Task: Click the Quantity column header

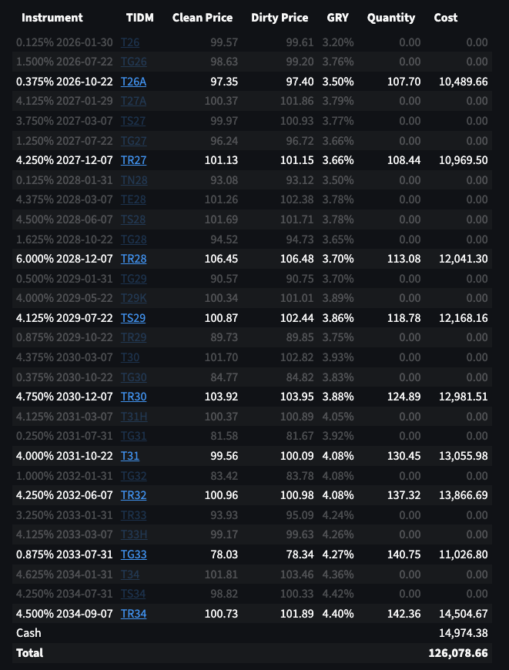Action: [x=391, y=18]
